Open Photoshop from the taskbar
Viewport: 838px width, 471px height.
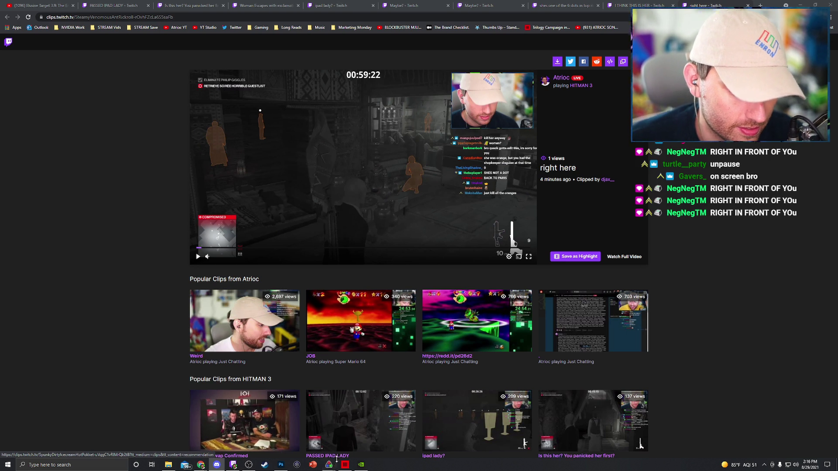tap(281, 464)
